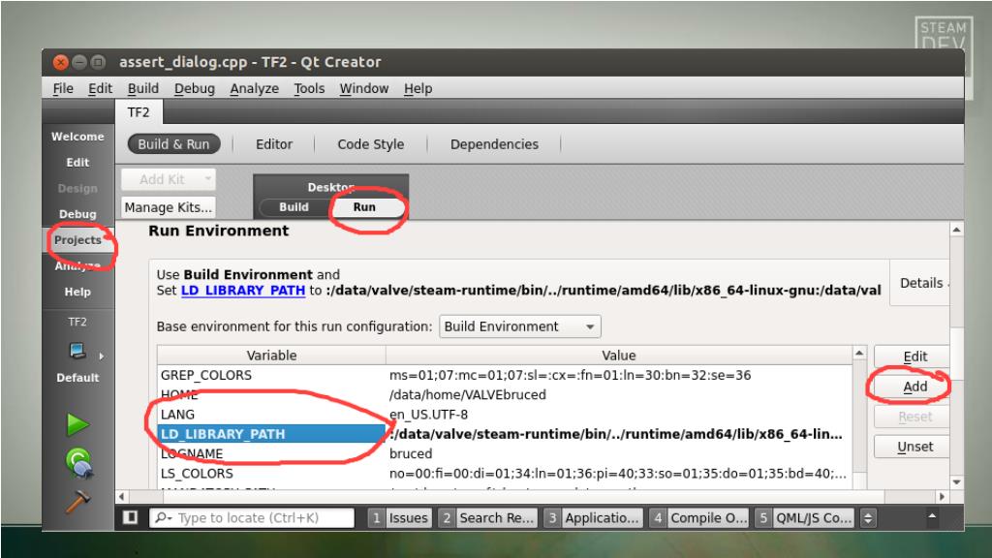Expand the target selector arrow beside the computer icon
This screenshot has height=558, width=992.
pos(101,356)
